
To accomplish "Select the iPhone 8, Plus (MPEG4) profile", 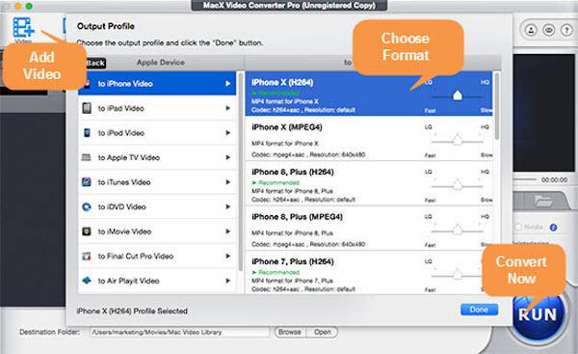I will click(369, 229).
